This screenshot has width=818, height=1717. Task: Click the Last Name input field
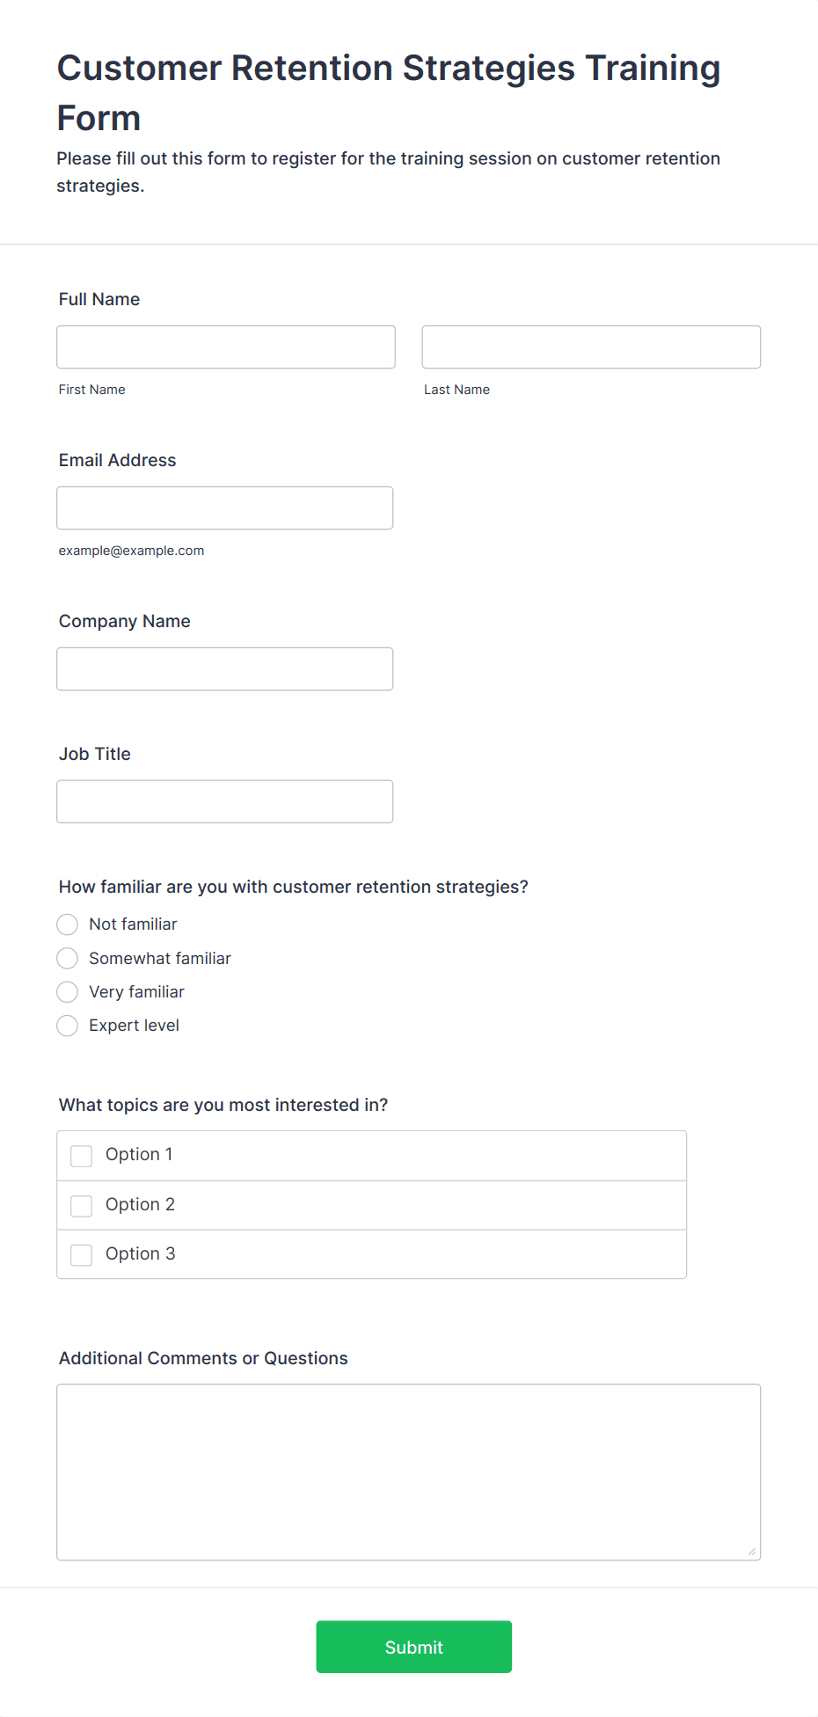pyautogui.click(x=591, y=347)
